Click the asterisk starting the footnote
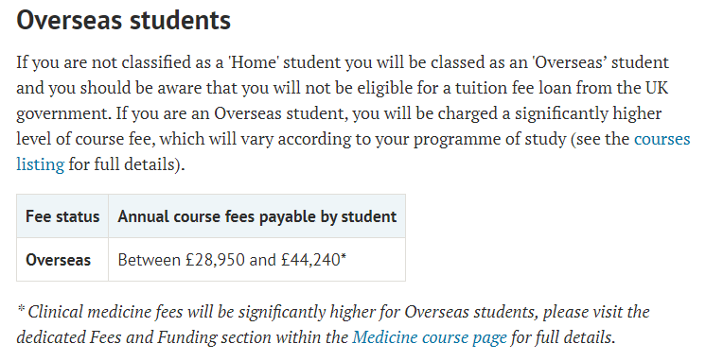 click(21, 309)
